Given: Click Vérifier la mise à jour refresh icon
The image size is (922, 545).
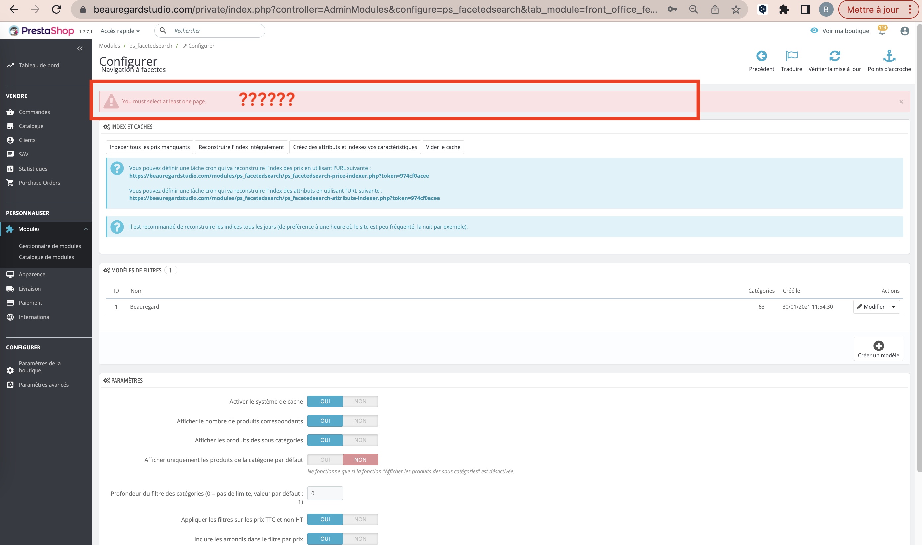Looking at the screenshot, I should 835,56.
